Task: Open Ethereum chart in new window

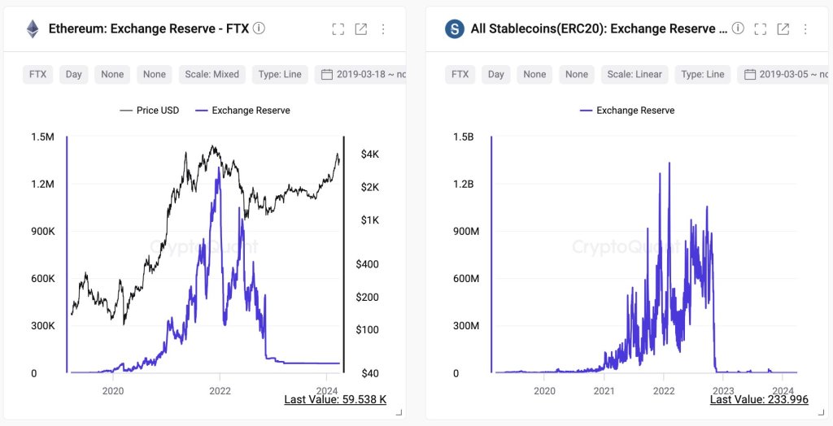Action: [x=361, y=29]
